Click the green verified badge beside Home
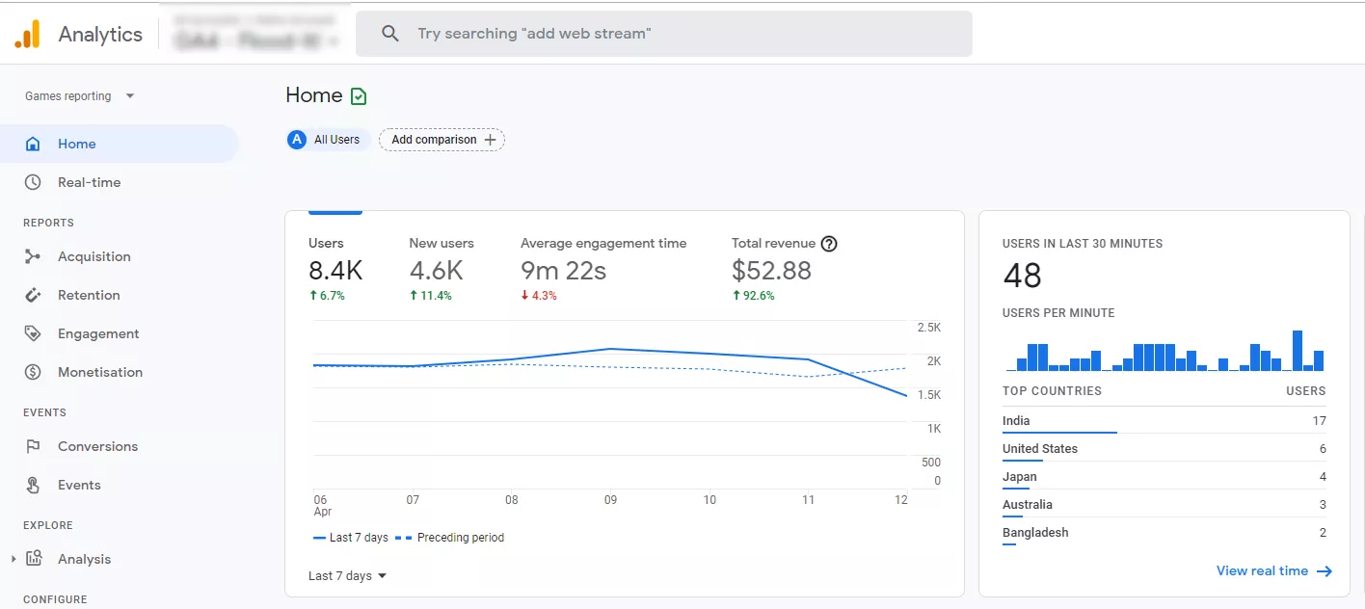This screenshot has height=609, width=1365. [359, 96]
